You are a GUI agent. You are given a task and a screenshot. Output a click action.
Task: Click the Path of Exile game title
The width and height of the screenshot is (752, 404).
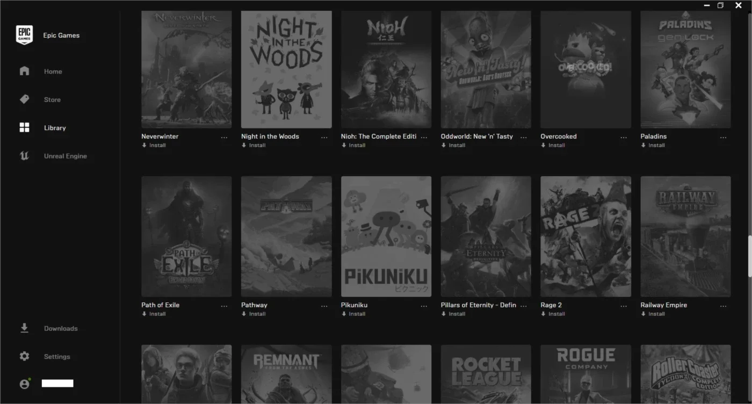pos(160,305)
